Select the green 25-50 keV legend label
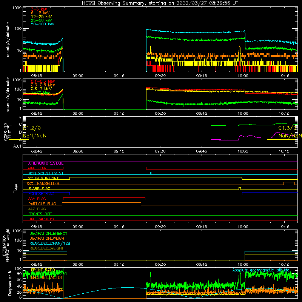The width and height of the screenshot is (302, 302). 42,20
